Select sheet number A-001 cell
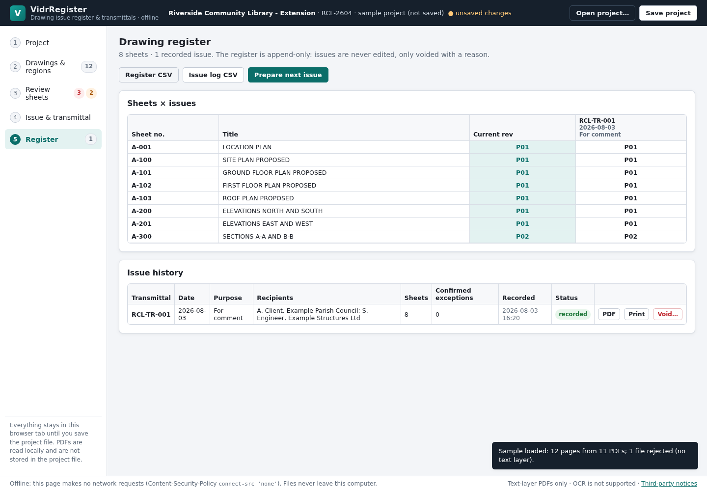 pyautogui.click(x=173, y=147)
